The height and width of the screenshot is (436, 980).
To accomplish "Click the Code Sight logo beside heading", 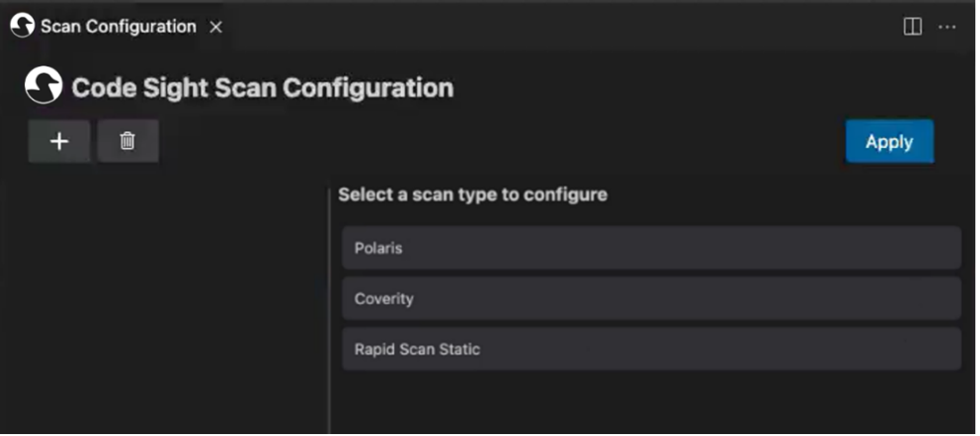I will pos(43,86).
